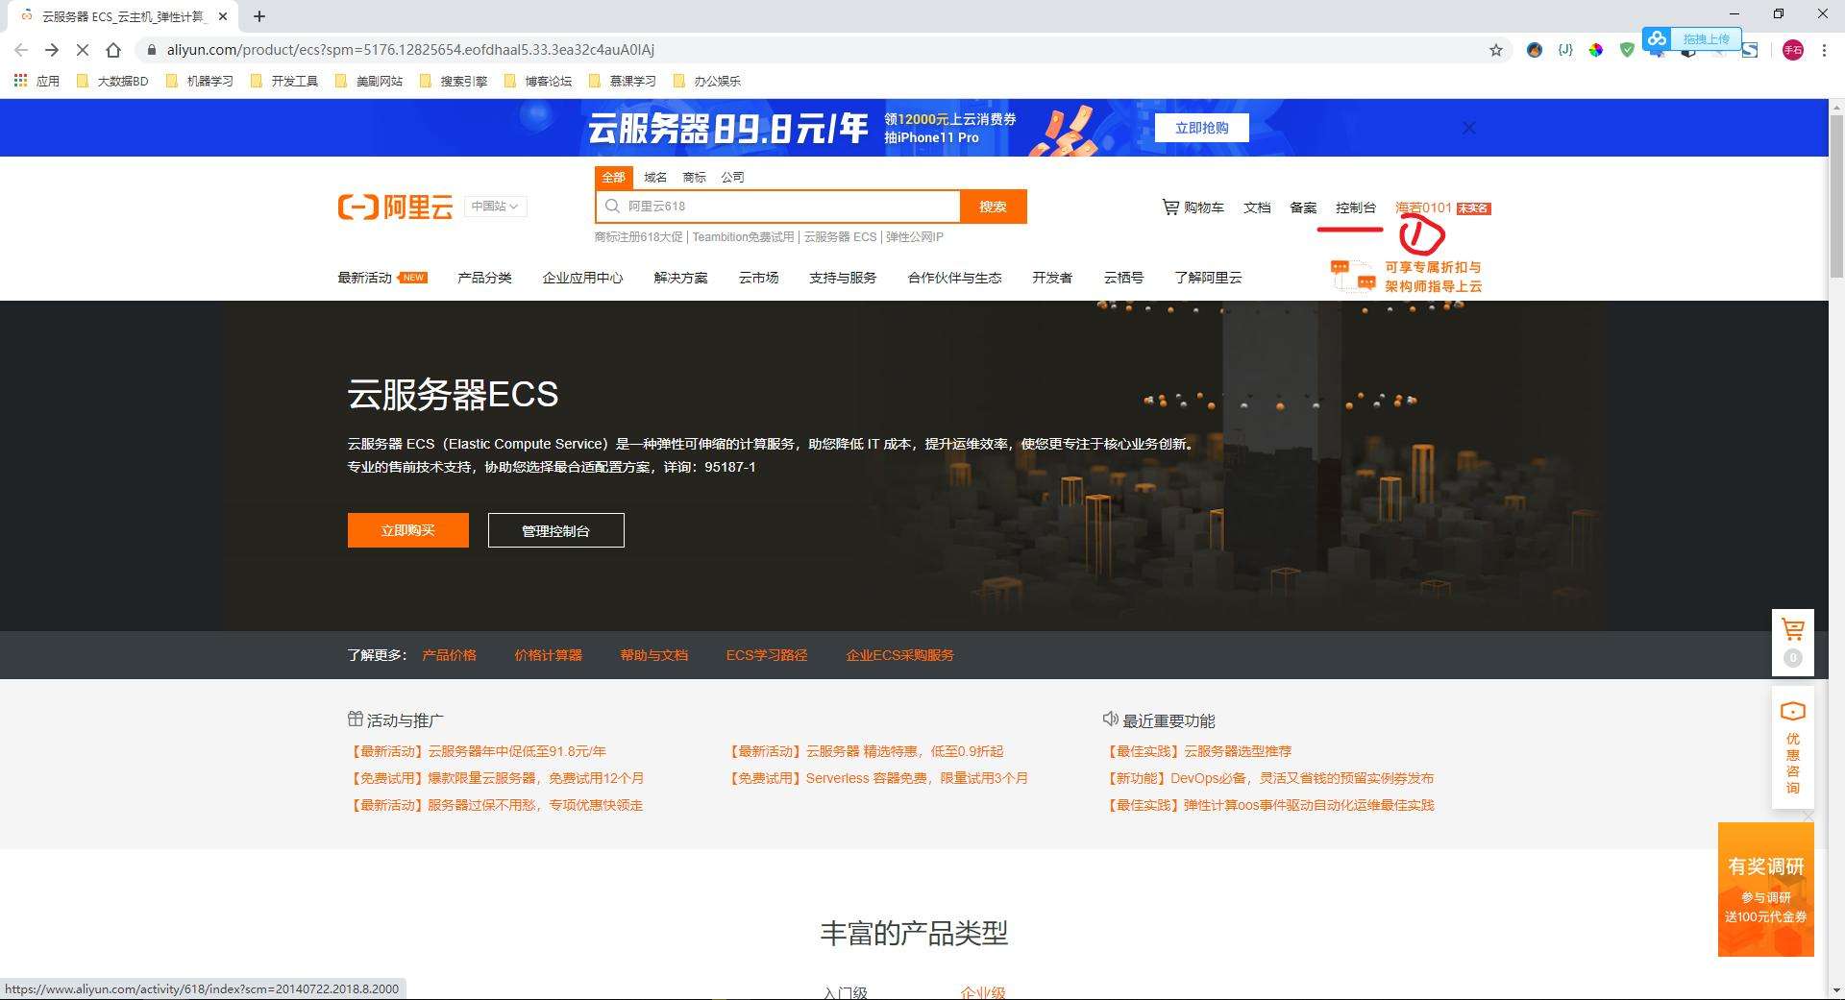Open the 最新活动 NEW menu item
Image resolution: width=1845 pixels, height=1000 pixels.
(x=381, y=278)
